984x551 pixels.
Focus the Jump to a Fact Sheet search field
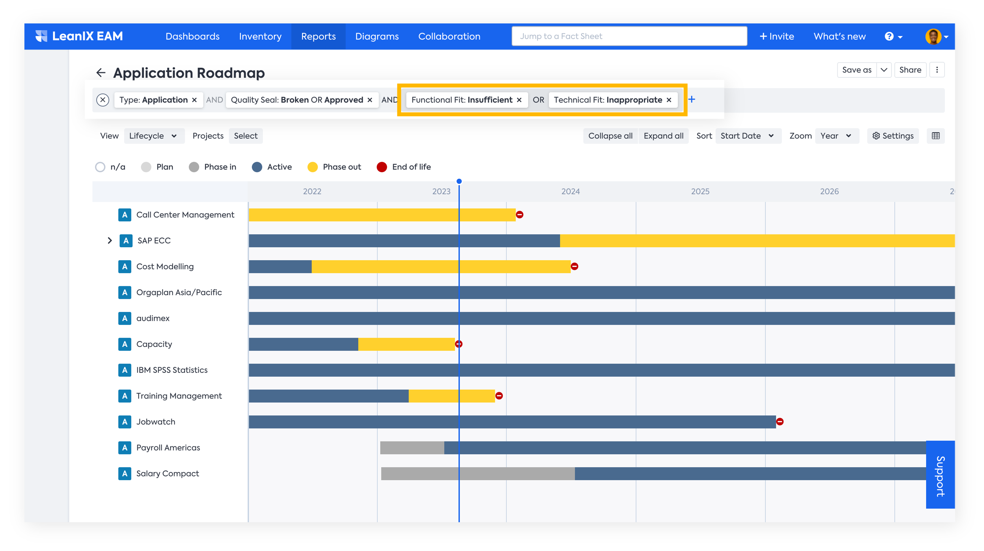pos(629,36)
